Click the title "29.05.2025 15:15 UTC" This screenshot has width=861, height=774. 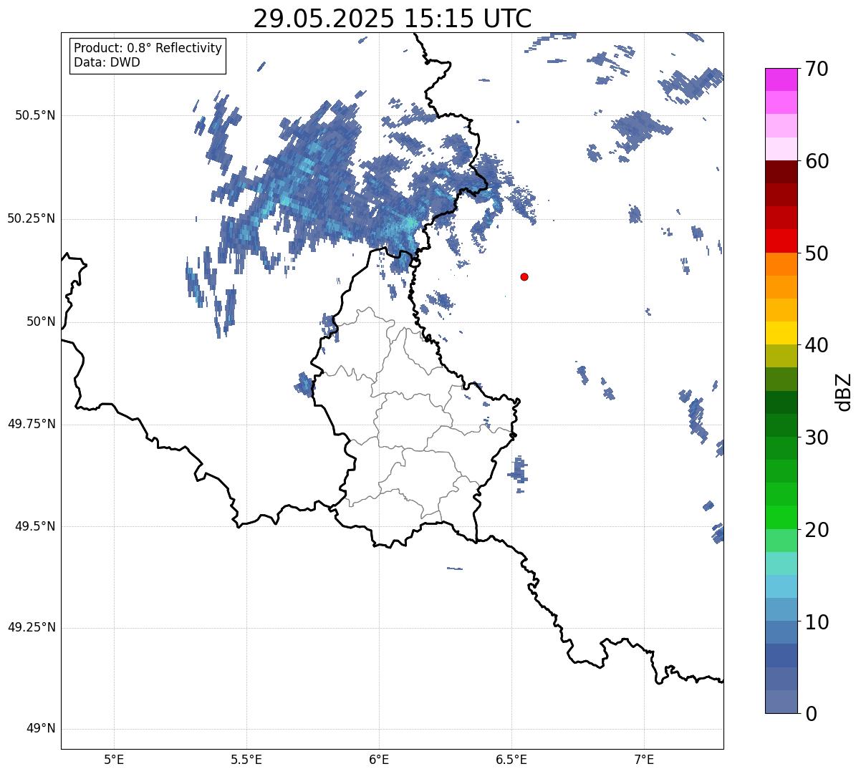pos(393,19)
